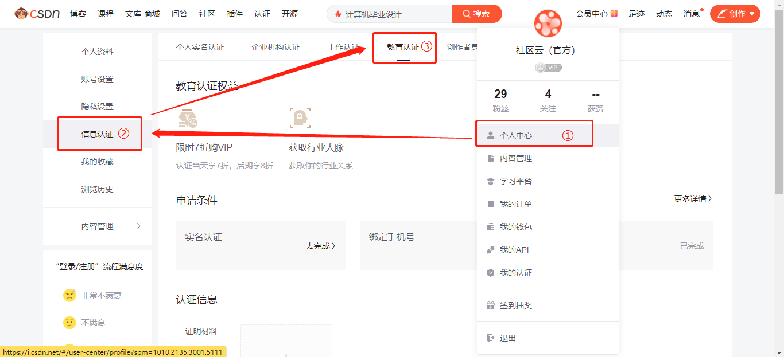Screen dimensions: 784x357
Task: Click the 插件 nav link
Action: point(235,14)
